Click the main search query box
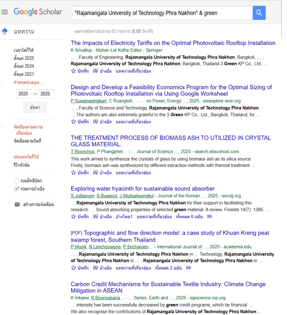This screenshot has width=287, height=315. click(x=162, y=13)
